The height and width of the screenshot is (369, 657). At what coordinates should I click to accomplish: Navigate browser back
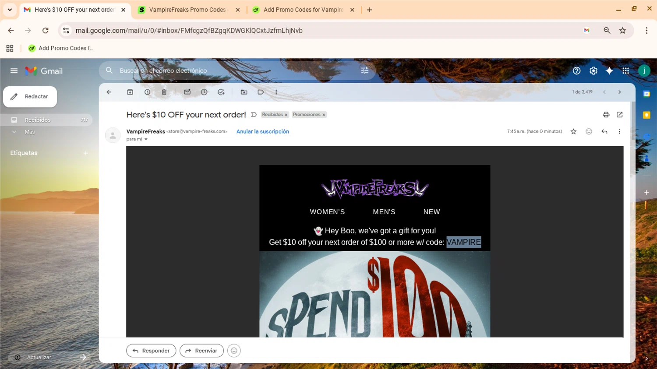[11, 30]
